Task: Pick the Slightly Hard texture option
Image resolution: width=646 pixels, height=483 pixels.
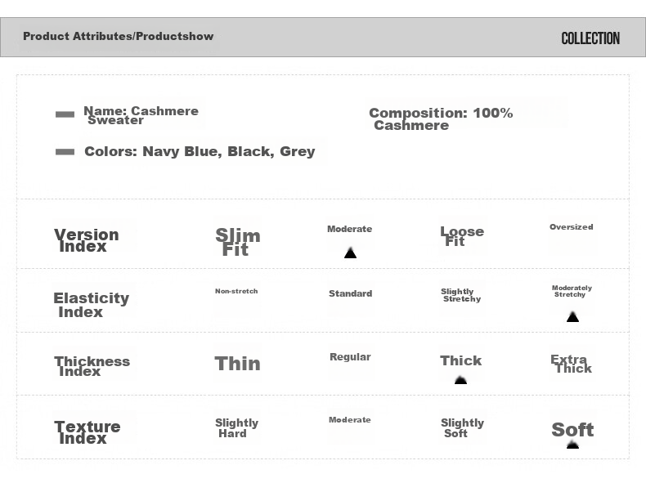Action: coord(237,428)
